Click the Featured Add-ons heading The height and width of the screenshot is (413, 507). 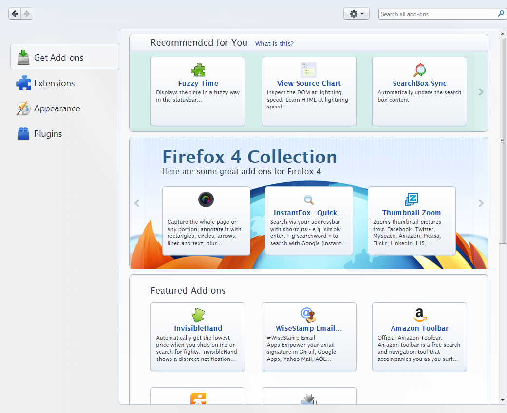[x=188, y=290]
